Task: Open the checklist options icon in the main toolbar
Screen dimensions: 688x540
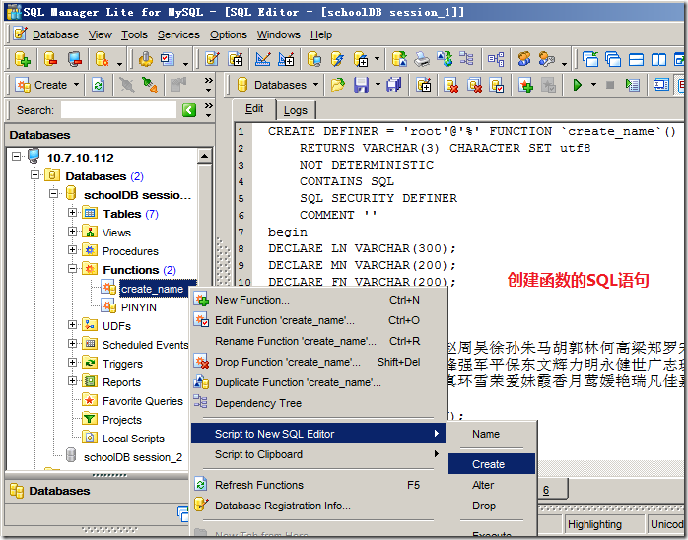Action: tap(168, 59)
